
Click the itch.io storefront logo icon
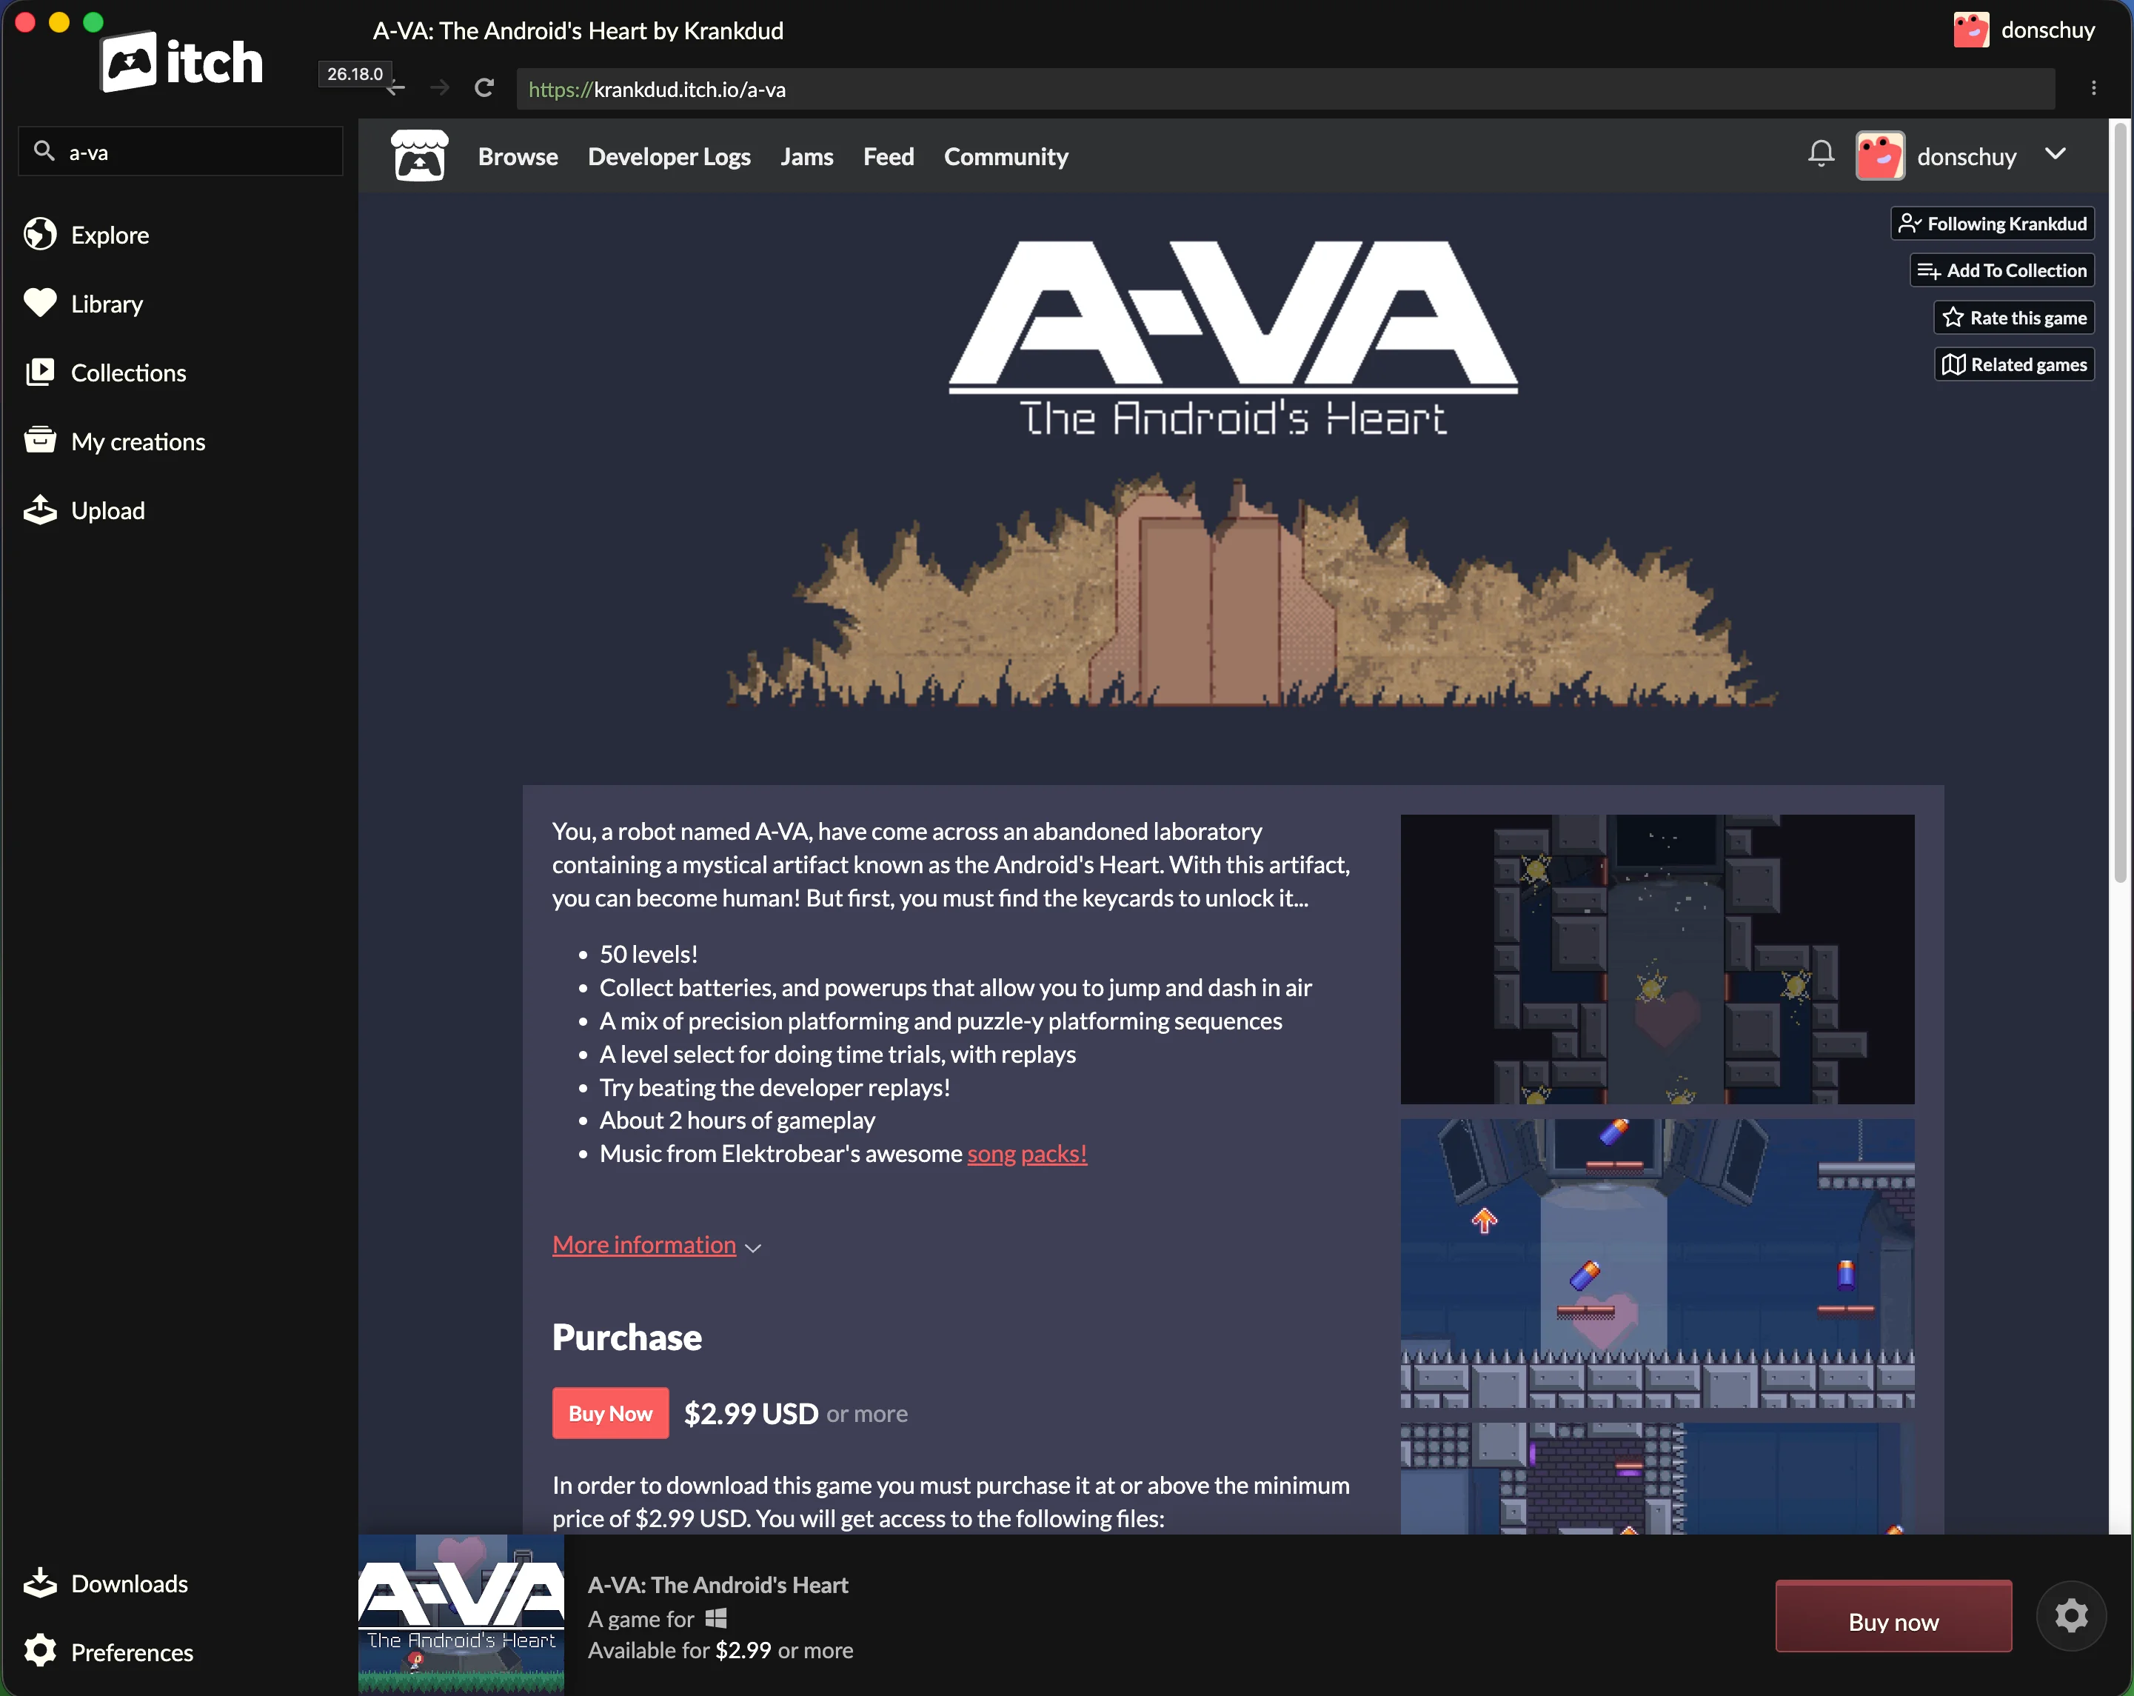[x=420, y=156]
